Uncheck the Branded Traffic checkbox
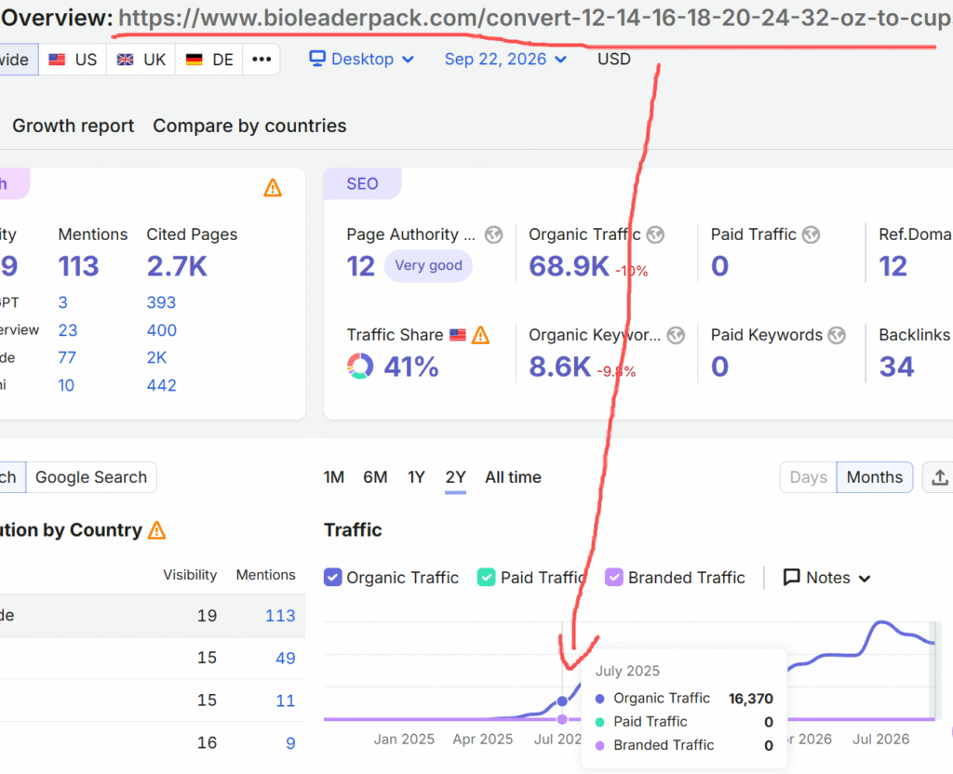This screenshot has width=953, height=774. pos(614,577)
